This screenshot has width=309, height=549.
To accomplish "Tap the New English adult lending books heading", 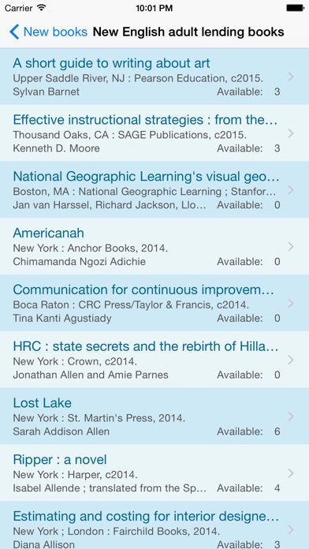I will pos(188,32).
